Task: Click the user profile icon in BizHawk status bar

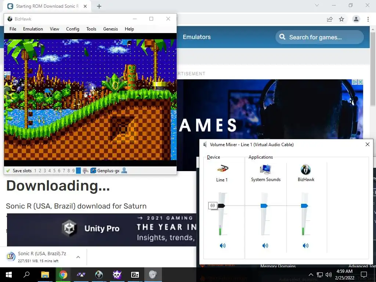Action: click(124, 170)
